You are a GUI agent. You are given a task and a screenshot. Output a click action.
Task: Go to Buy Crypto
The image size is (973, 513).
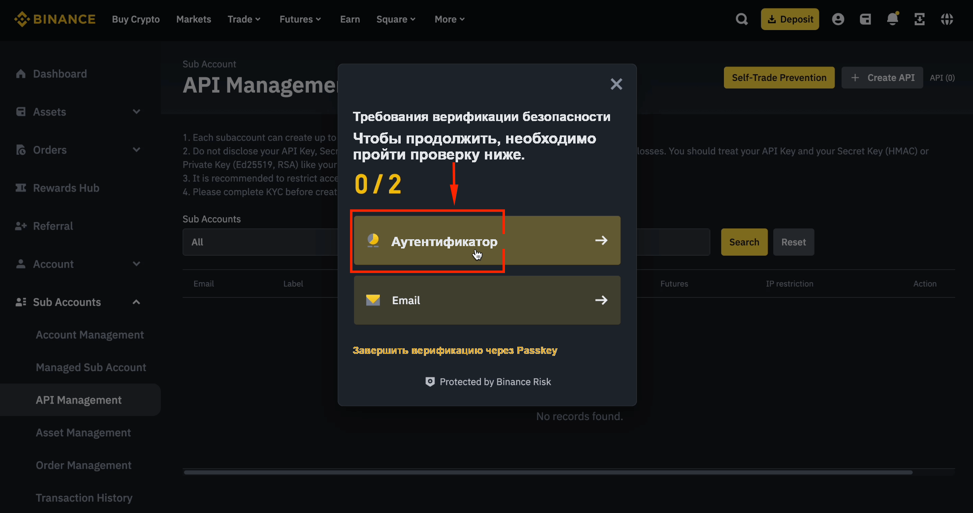point(136,19)
